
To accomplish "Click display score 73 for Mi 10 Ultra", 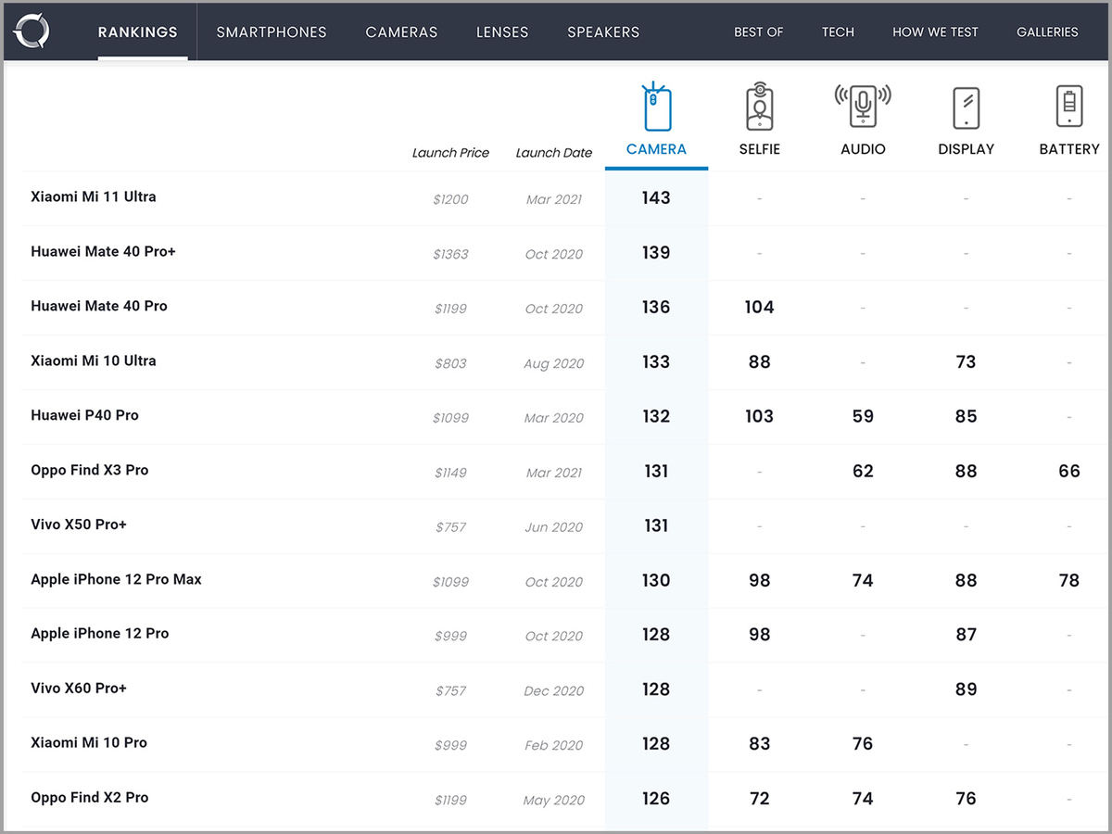I will (x=967, y=361).
